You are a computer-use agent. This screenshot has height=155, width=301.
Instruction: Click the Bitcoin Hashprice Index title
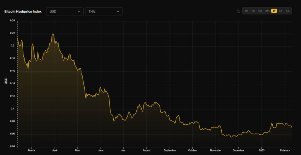coord(23,12)
